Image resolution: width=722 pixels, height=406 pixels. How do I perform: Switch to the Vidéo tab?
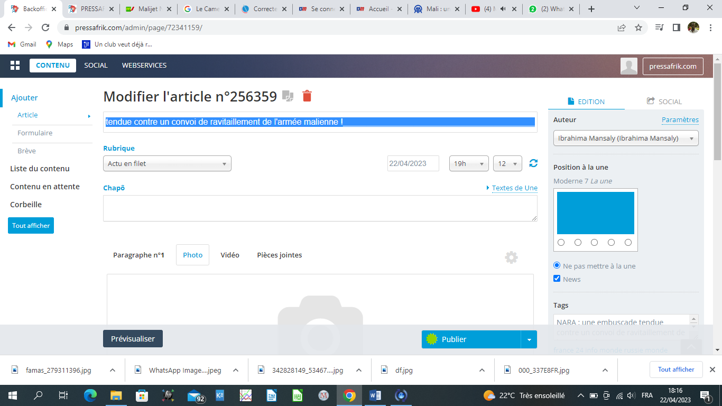230,255
